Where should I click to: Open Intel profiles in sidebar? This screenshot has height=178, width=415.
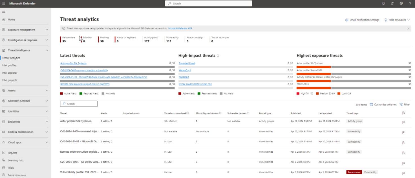9,65
